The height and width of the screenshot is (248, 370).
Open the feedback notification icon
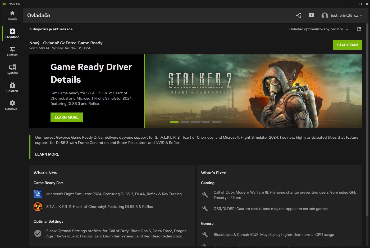click(x=311, y=15)
